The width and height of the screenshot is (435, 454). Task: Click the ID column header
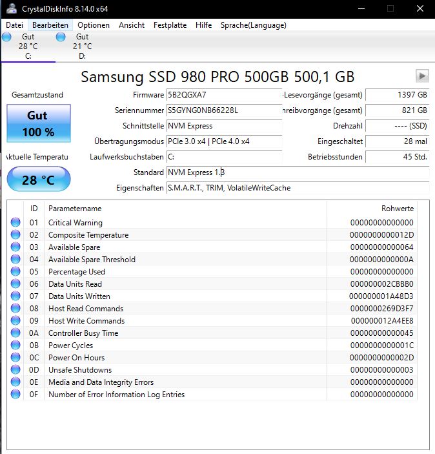34,209
